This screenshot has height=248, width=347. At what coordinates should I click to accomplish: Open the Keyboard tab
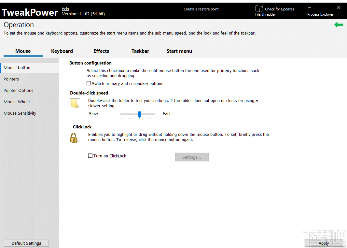pos(62,51)
